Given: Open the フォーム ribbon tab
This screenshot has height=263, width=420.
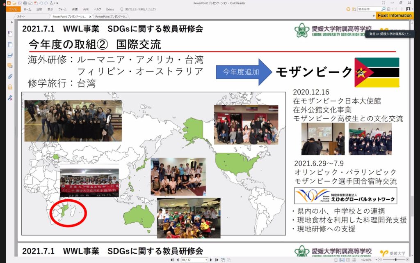Looking at the screenshot, I should pyautogui.click(x=62, y=9).
